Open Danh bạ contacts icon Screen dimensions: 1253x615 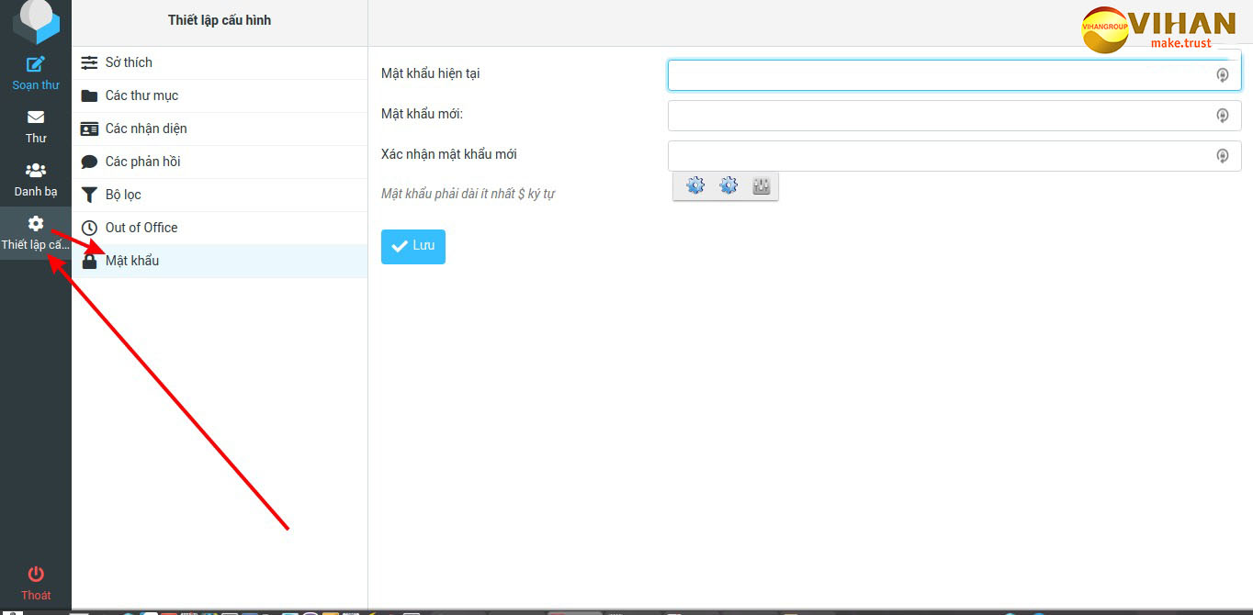[x=36, y=171]
